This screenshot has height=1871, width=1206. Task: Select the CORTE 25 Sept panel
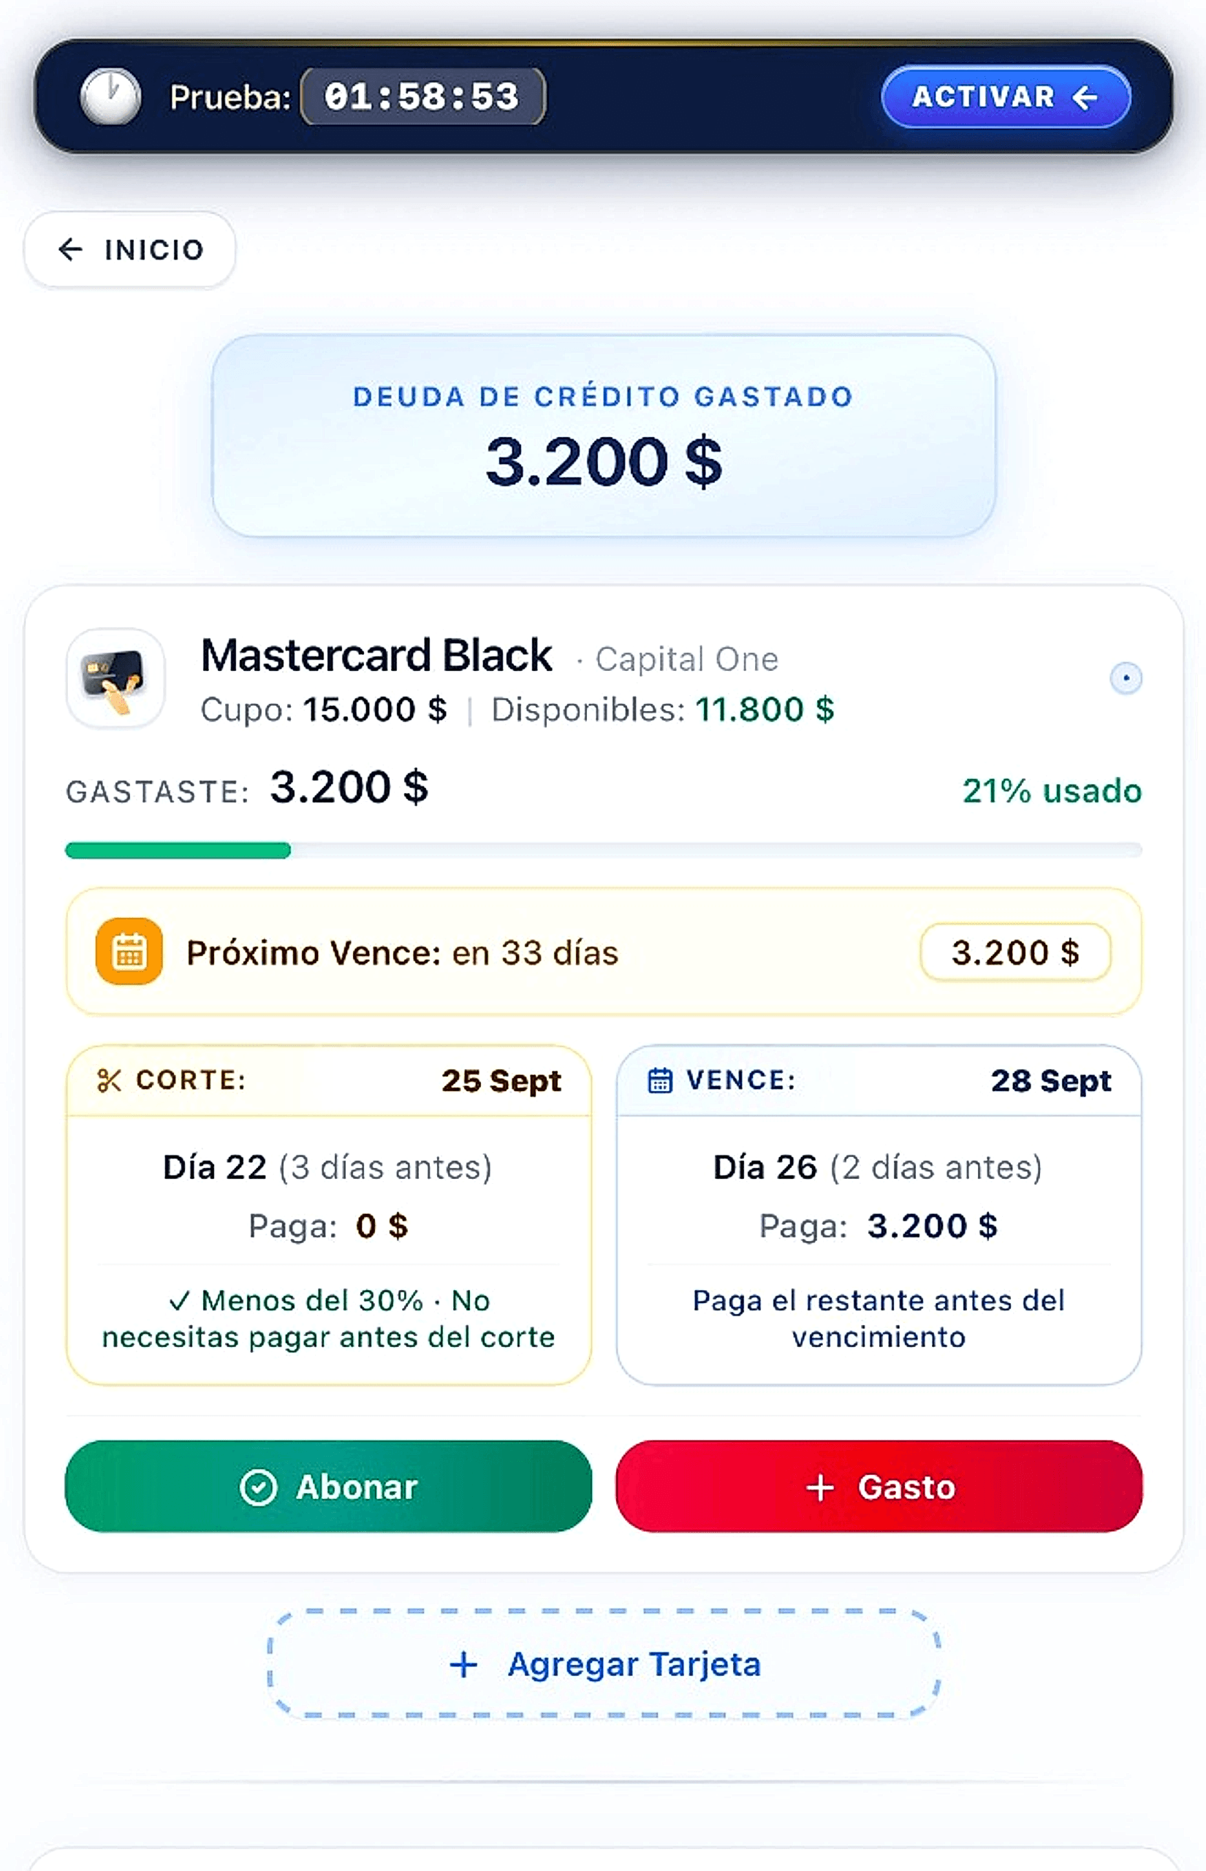pos(329,1215)
